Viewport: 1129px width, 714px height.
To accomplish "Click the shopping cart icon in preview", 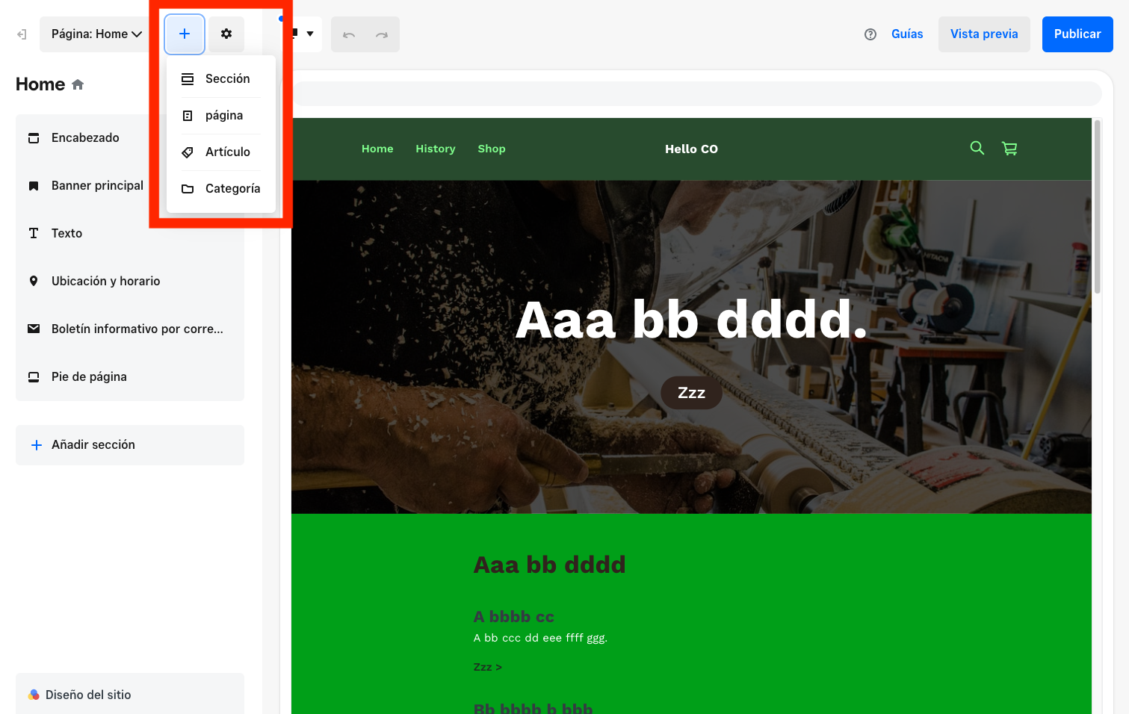I will tap(1009, 149).
